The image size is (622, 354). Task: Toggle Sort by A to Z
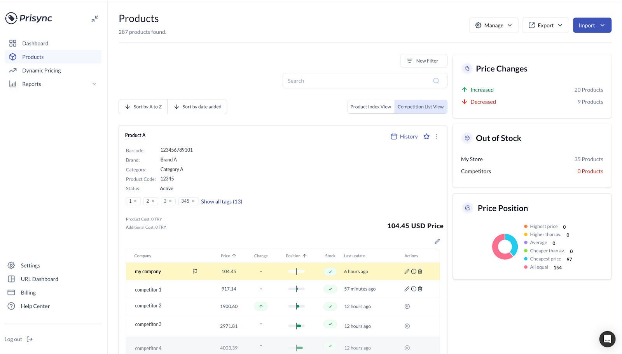[143, 107]
